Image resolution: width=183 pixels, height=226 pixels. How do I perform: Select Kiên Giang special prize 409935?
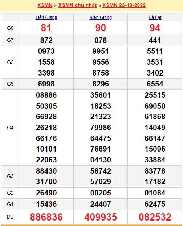[101, 217]
